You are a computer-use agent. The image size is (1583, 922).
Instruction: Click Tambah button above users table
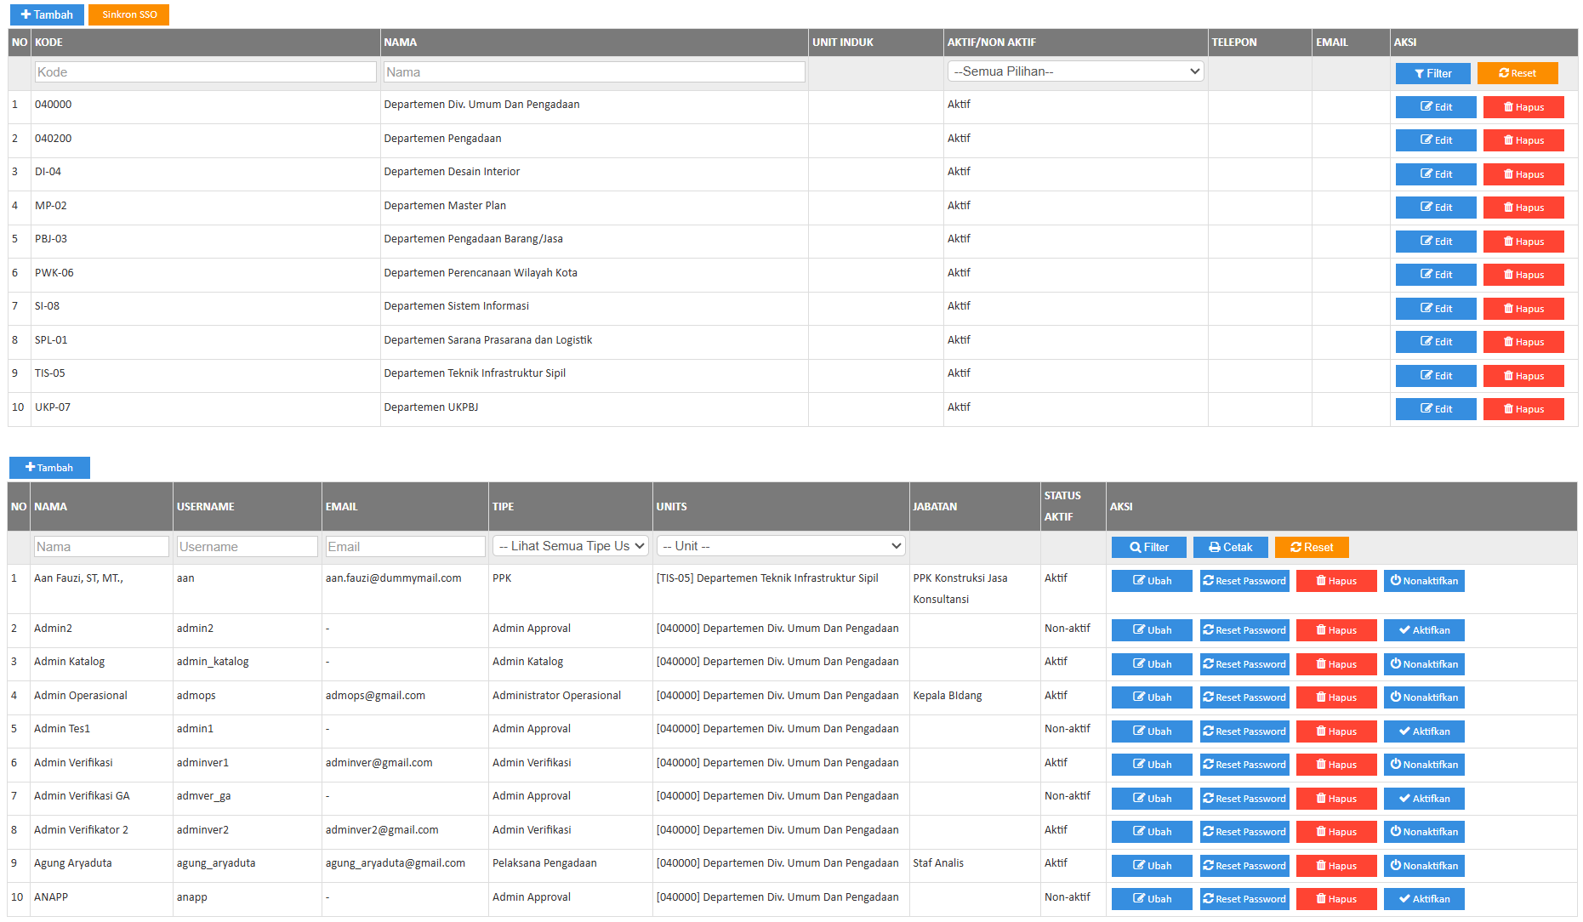(49, 468)
